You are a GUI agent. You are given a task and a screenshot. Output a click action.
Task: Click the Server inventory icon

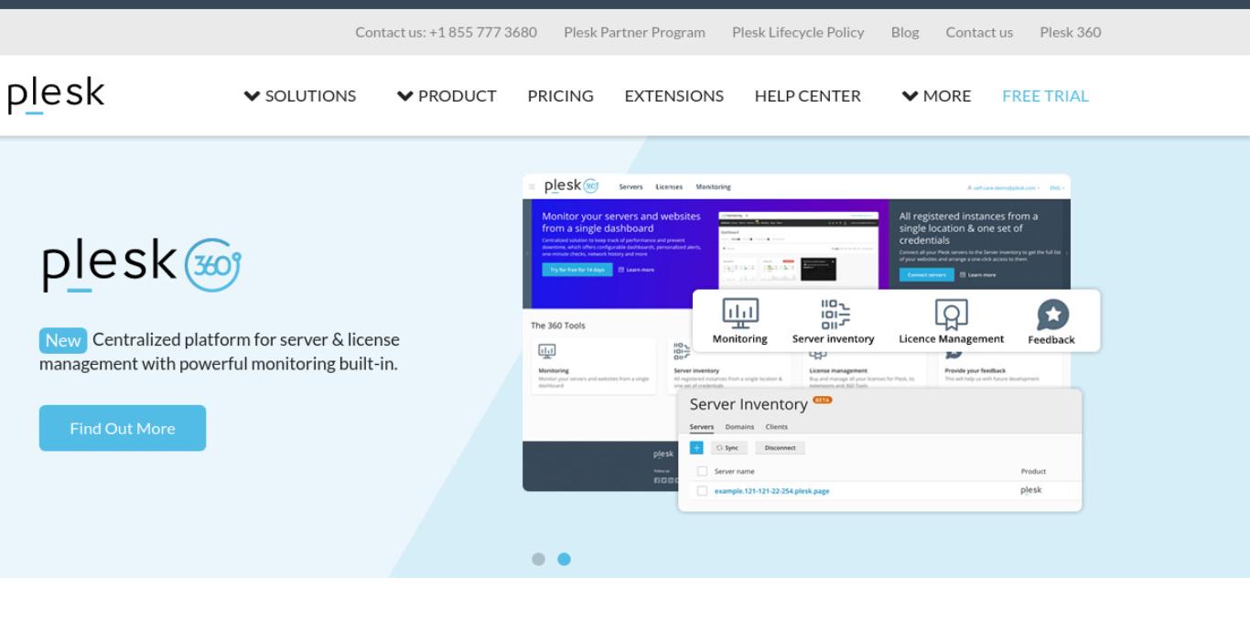pyautogui.click(x=834, y=313)
